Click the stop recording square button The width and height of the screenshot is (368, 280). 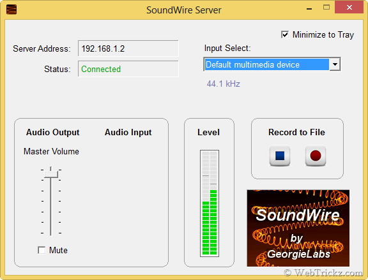point(280,156)
